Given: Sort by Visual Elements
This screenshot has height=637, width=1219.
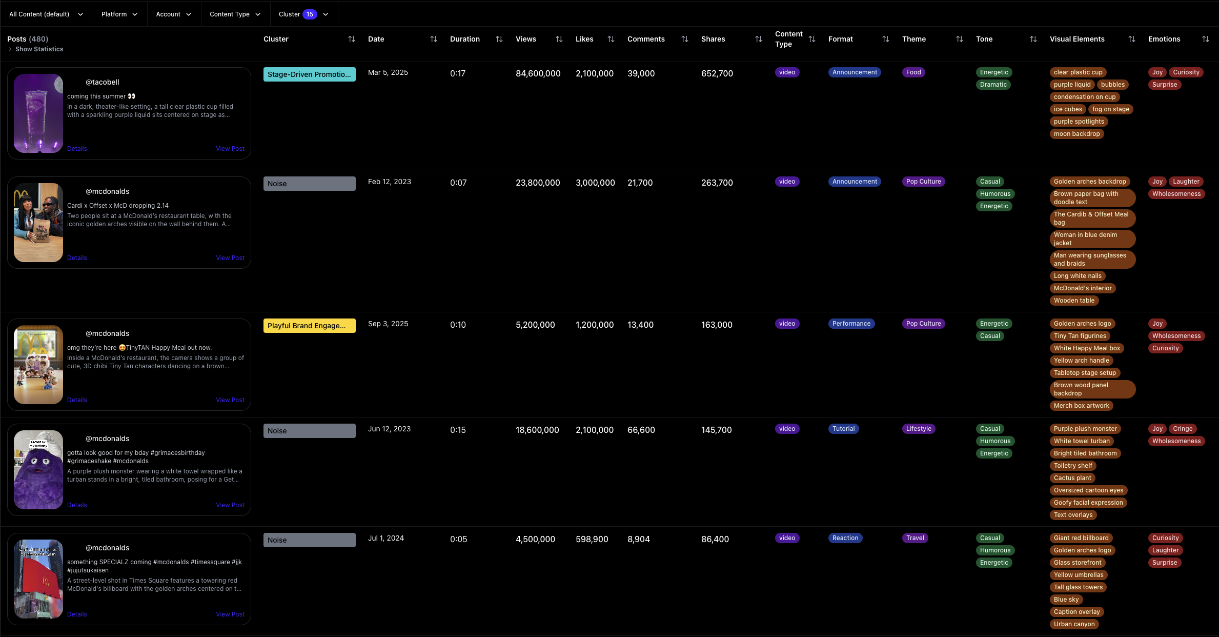Looking at the screenshot, I should click(1132, 38).
